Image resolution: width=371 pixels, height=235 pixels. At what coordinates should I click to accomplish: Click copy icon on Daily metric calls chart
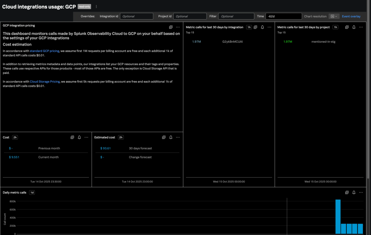pyautogui.click(x=347, y=192)
